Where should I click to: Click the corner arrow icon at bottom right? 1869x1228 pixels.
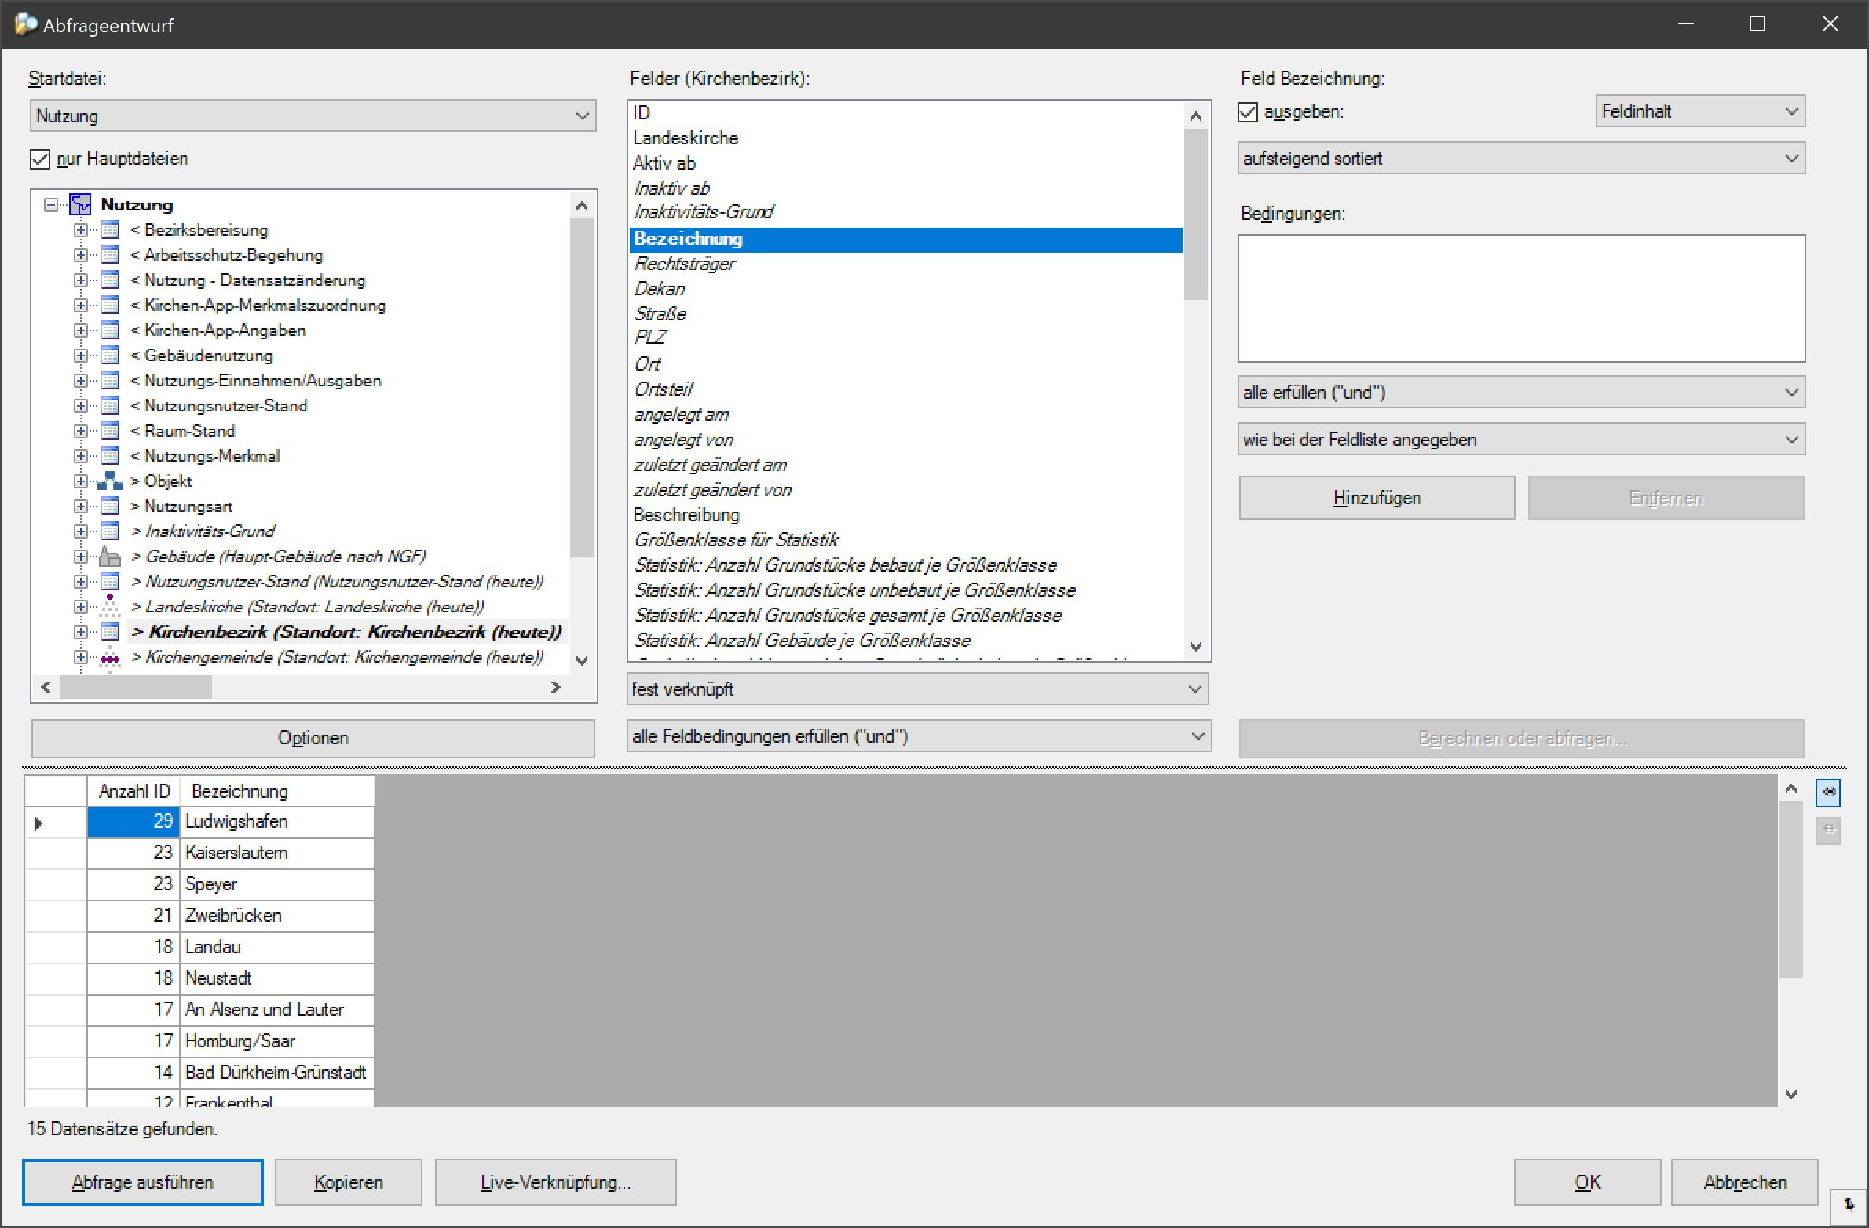[1849, 1204]
